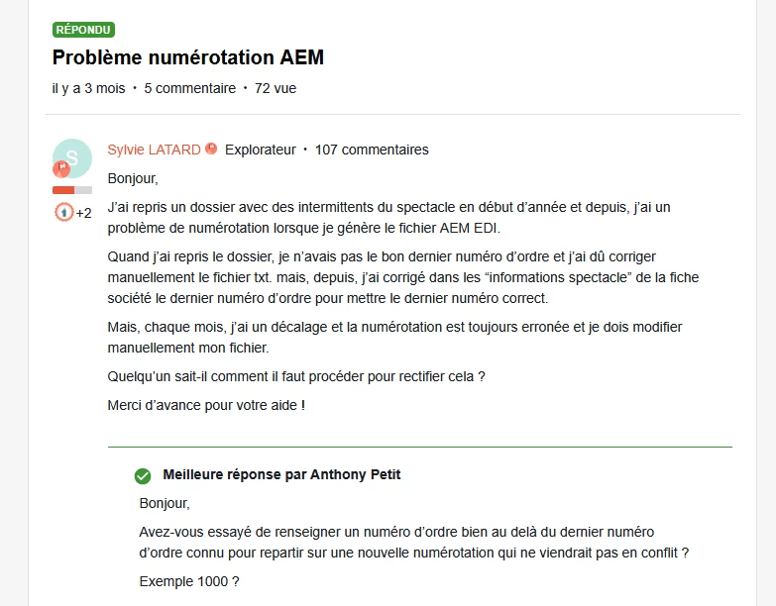Click the red level progress bar under avatar
Viewport: 776px width, 606px height.
click(x=72, y=190)
